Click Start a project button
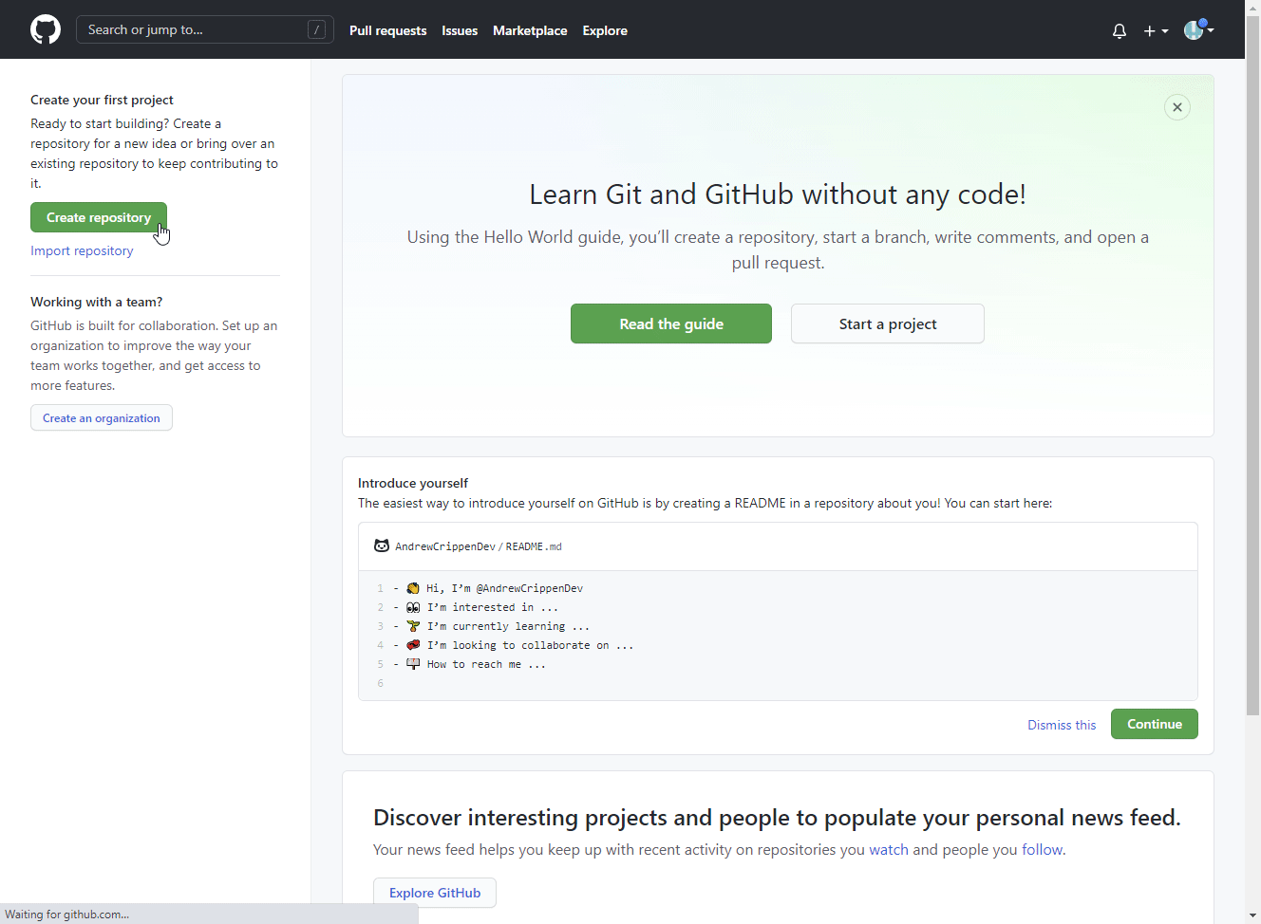Screen dimensions: 1261x924 pyautogui.click(x=888, y=323)
